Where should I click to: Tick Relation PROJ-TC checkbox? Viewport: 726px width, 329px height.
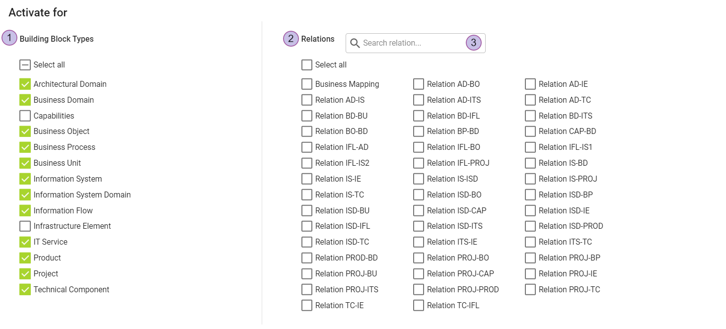530,290
